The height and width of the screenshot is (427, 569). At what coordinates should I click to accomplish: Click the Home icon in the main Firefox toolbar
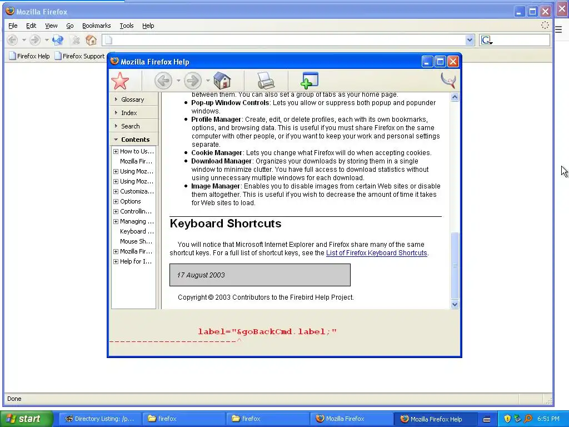(x=91, y=40)
